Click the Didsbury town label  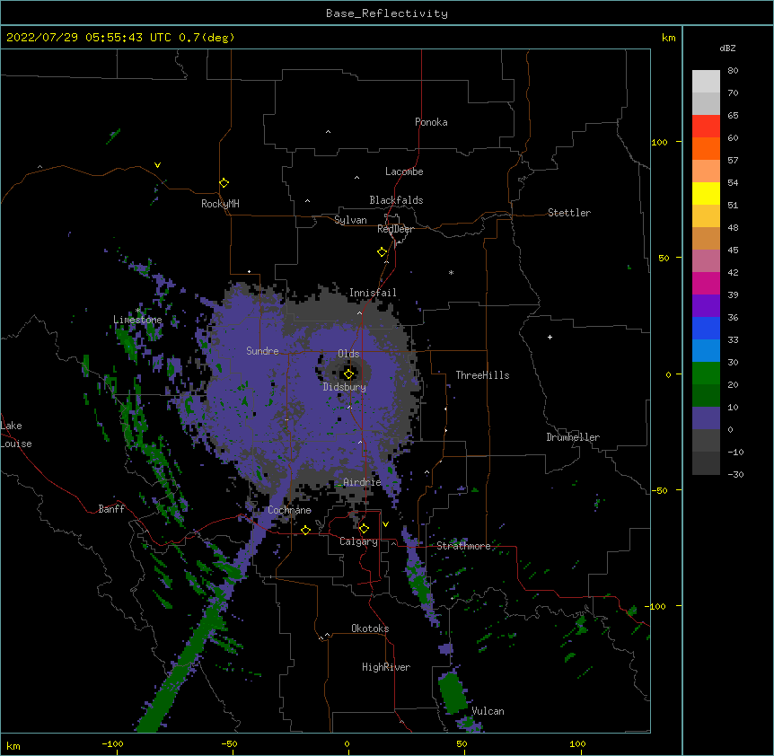(345, 387)
